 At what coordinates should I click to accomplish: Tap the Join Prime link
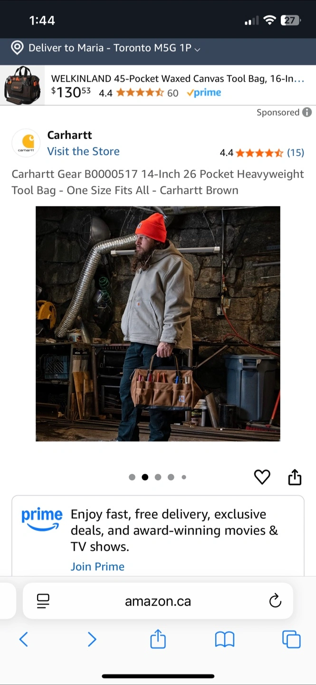[x=97, y=567]
